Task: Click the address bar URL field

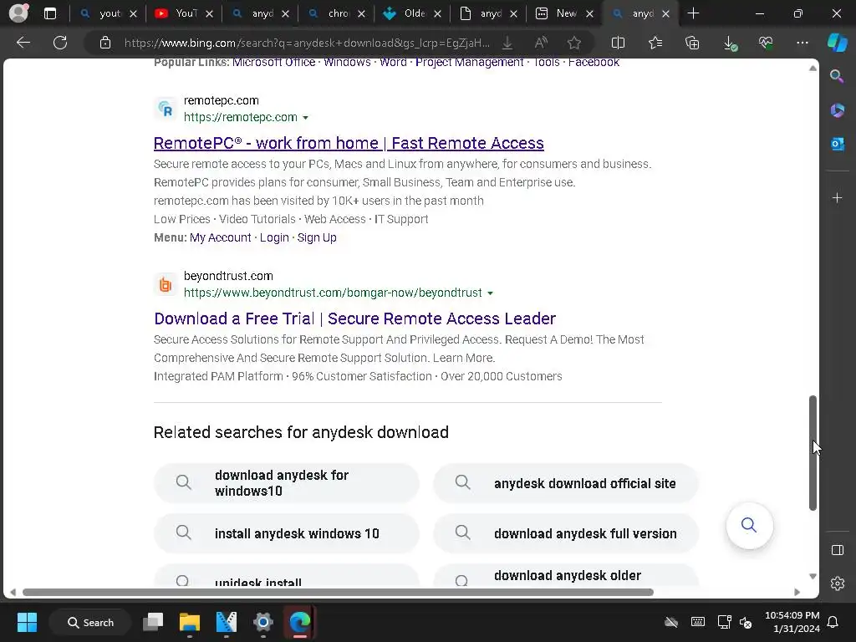Action: pos(307,43)
